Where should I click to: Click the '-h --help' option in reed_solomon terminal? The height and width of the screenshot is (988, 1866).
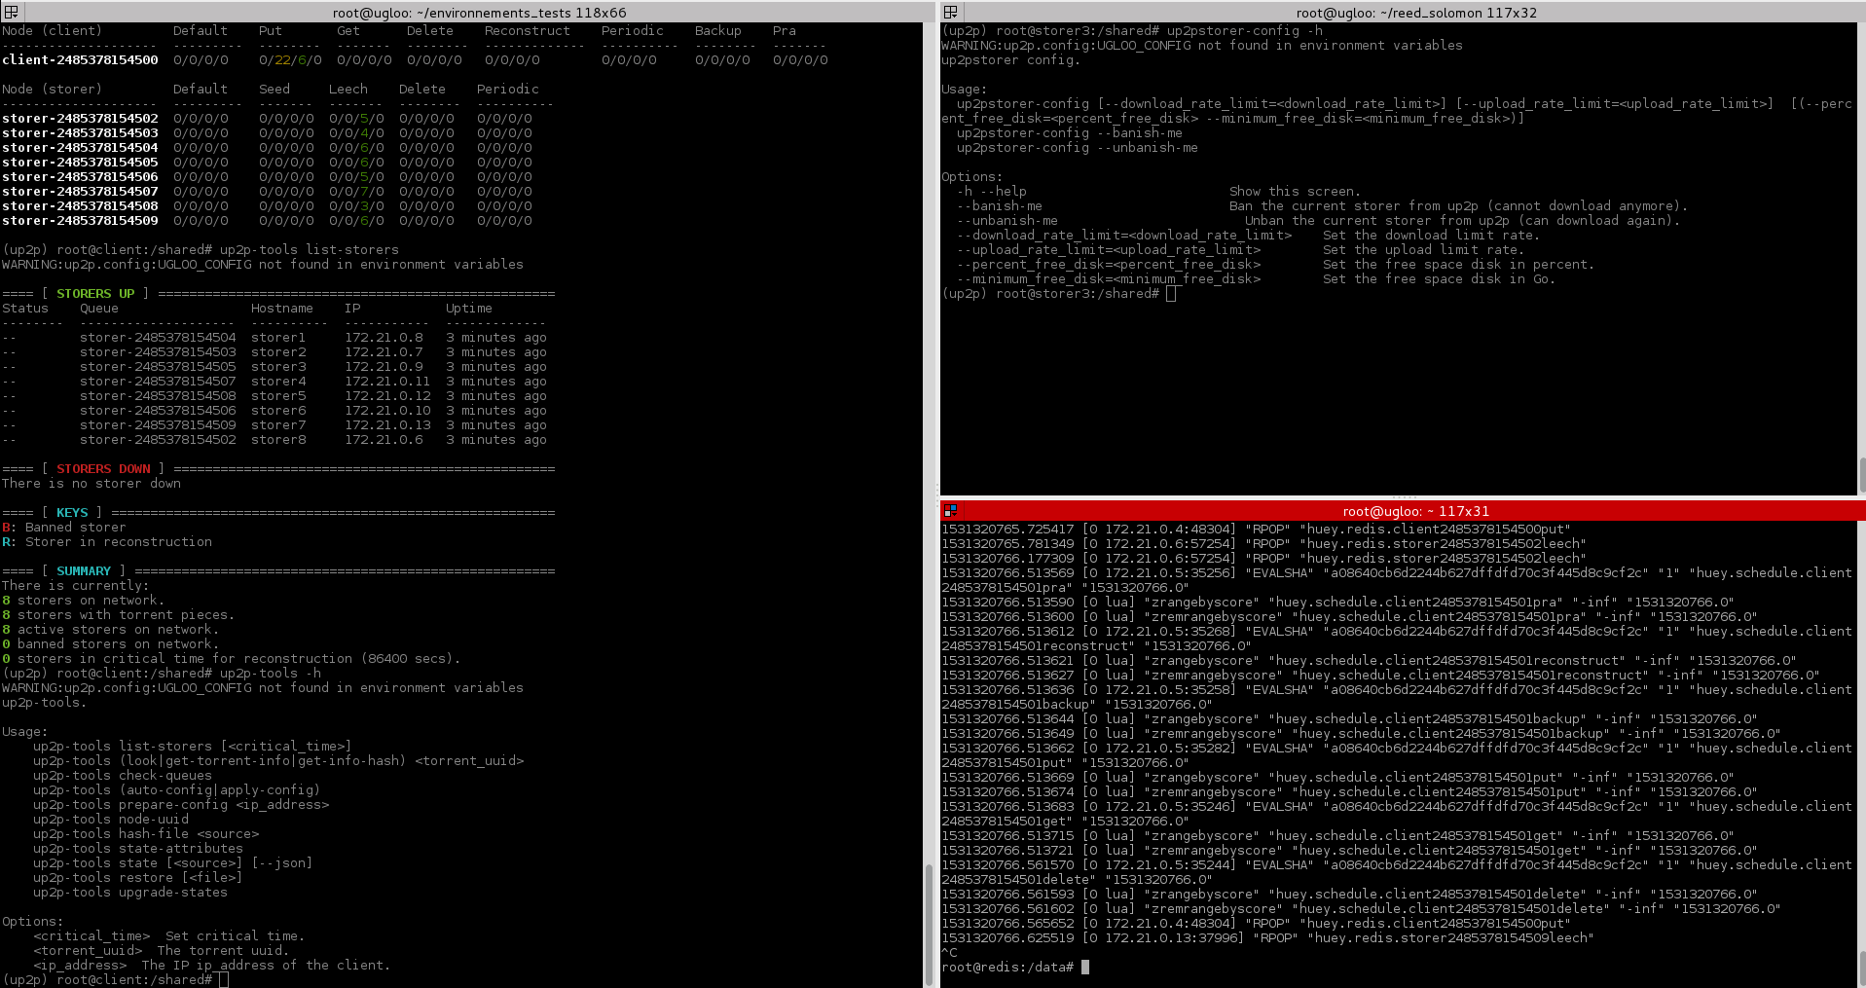click(992, 192)
